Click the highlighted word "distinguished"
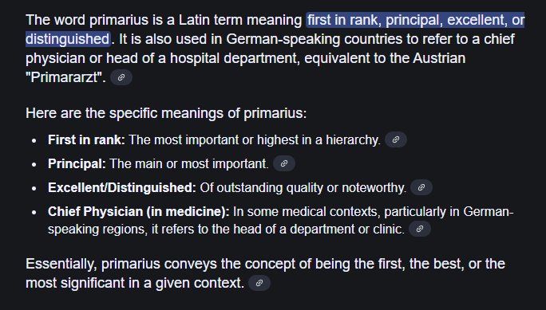The height and width of the screenshot is (310, 546). 68,39
